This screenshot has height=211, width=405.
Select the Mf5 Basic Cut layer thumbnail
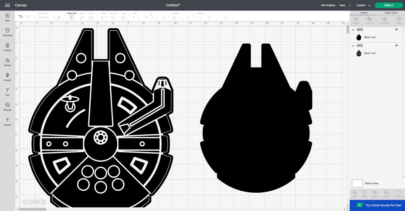click(x=359, y=53)
